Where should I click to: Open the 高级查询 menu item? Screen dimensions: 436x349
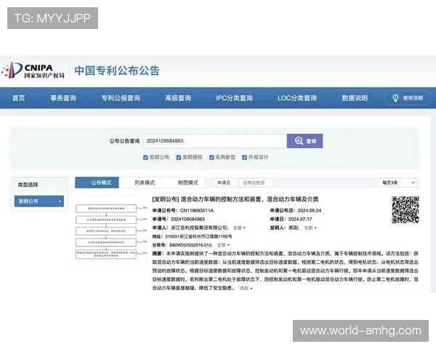pos(178,98)
